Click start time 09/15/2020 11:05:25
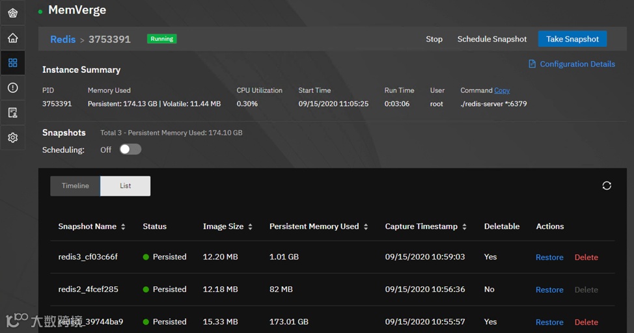This screenshot has height=333, width=634. coord(333,104)
